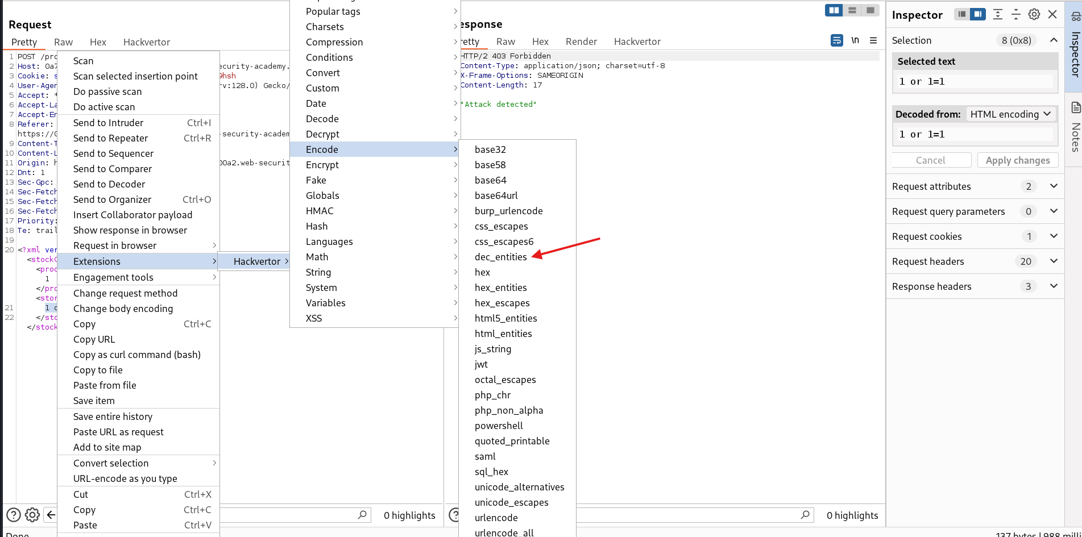Open the XSS submenu

(375, 318)
